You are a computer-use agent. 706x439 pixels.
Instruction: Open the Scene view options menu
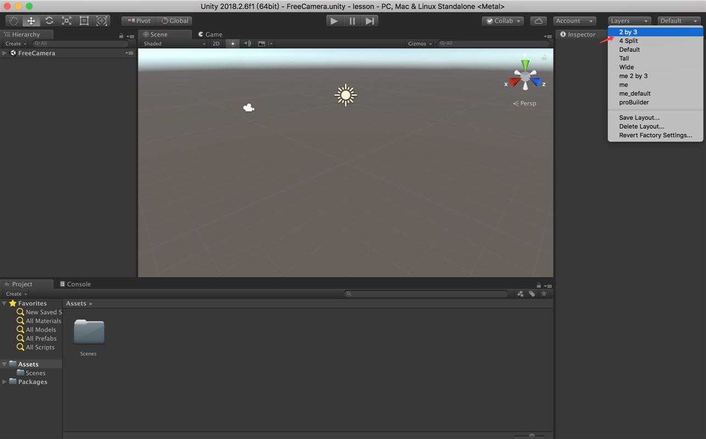tap(548, 36)
